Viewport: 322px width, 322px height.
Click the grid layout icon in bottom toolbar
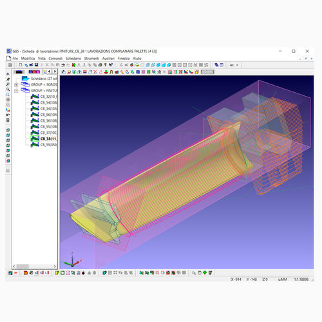click(110, 273)
